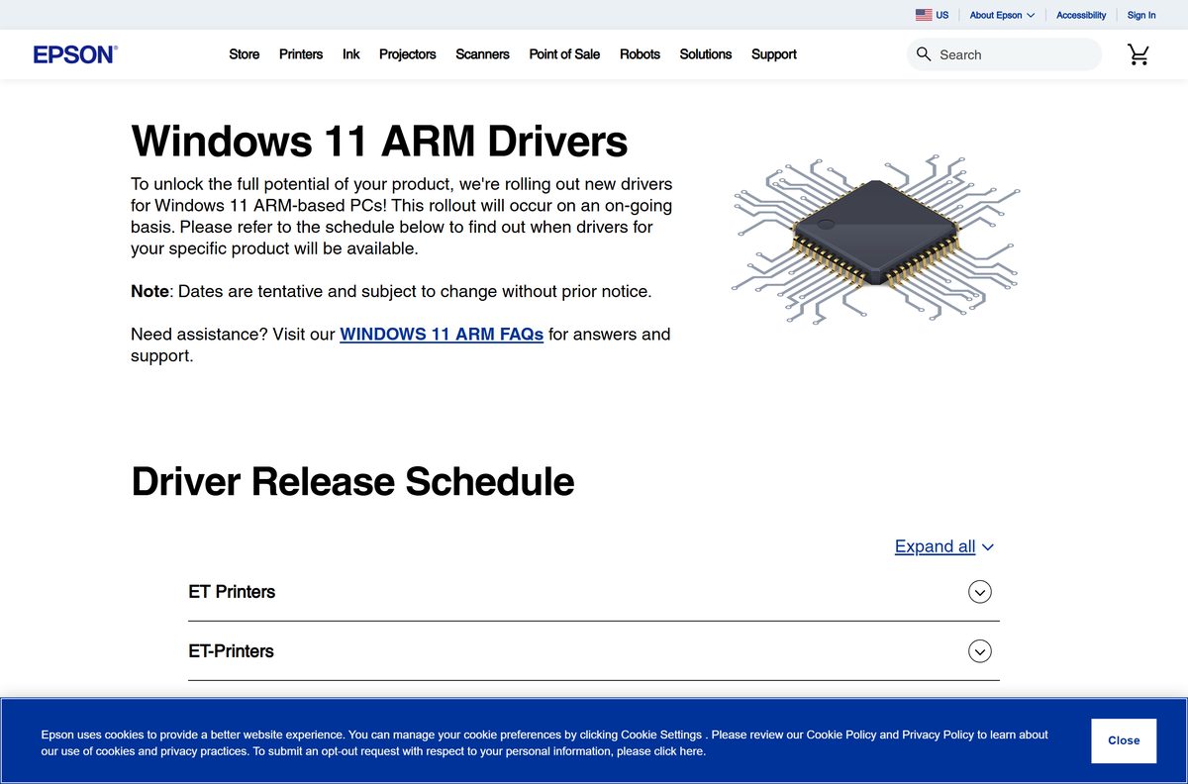This screenshot has height=784, width=1188.
Task: Expand the ET Printers section chevron
Action: tap(980, 592)
